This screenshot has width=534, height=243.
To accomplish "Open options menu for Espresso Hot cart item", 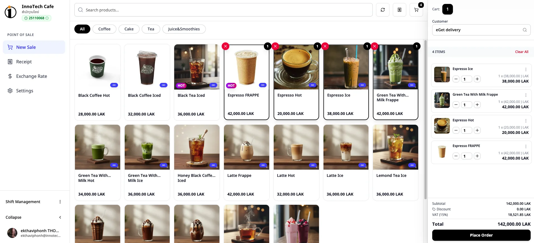I will click(526, 121).
